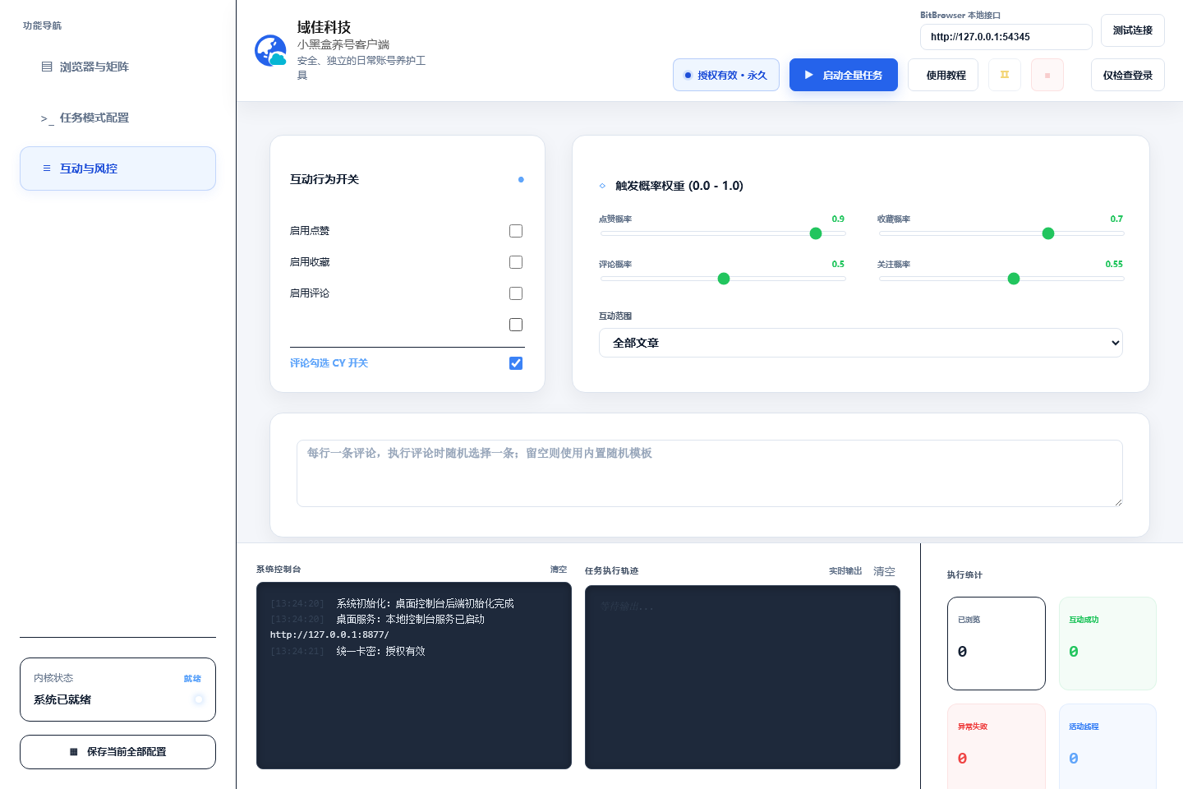This screenshot has height=789, width=1183.
Task: Focus the BitBrowser 本地接口 URL field
Action: tap(1006, 37)
